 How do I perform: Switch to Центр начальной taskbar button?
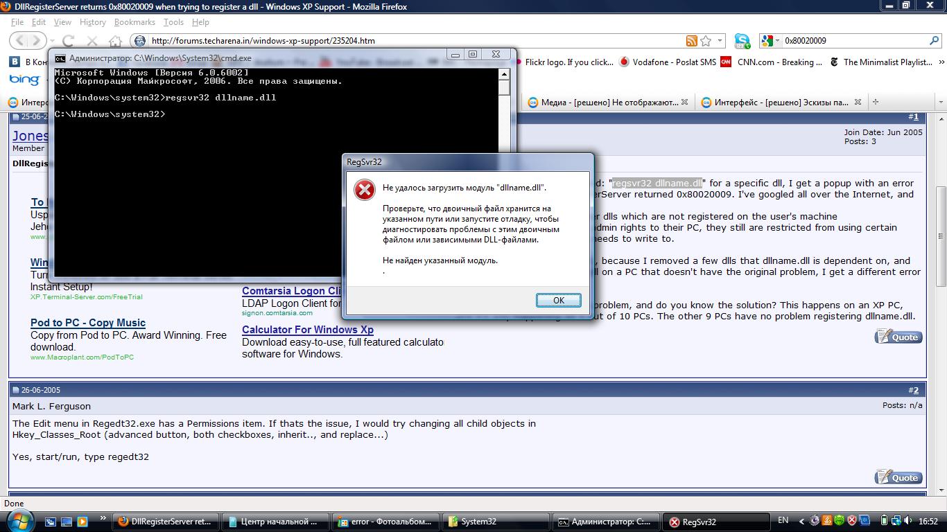pyautogui.click(x=275, y=522)
